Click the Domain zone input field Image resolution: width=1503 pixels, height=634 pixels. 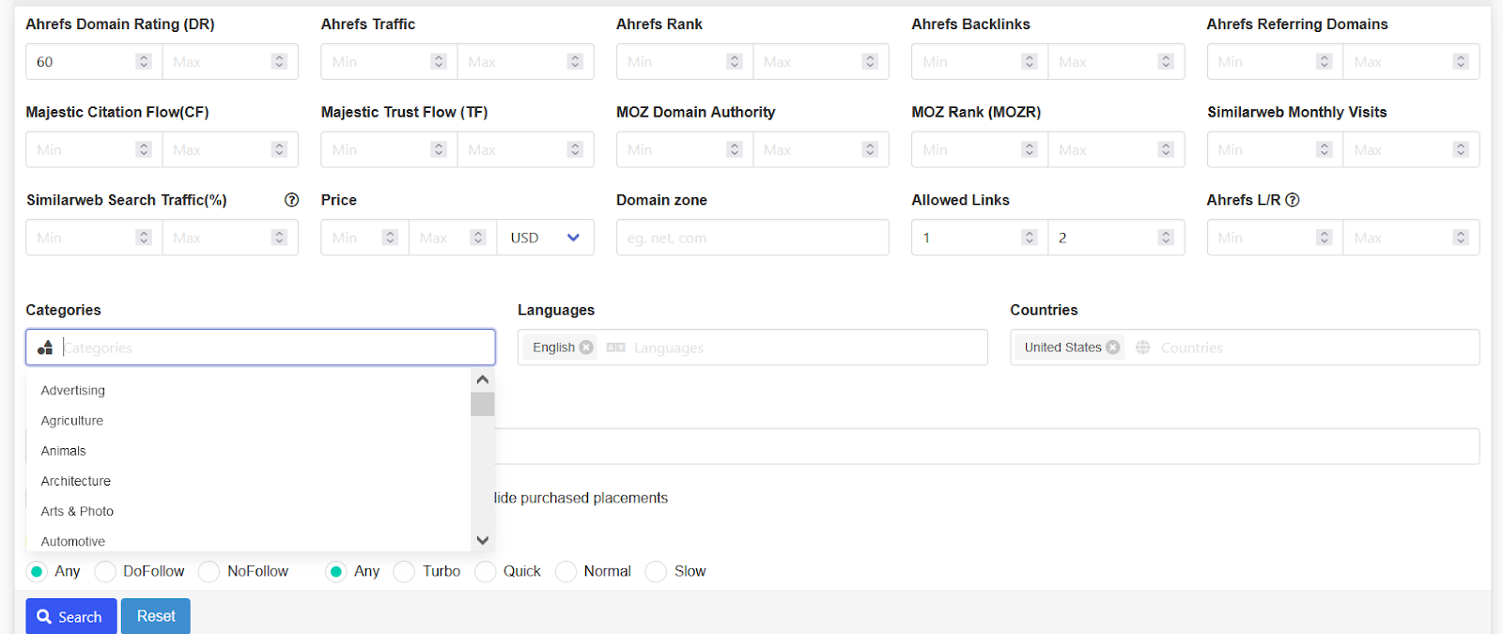752,238
